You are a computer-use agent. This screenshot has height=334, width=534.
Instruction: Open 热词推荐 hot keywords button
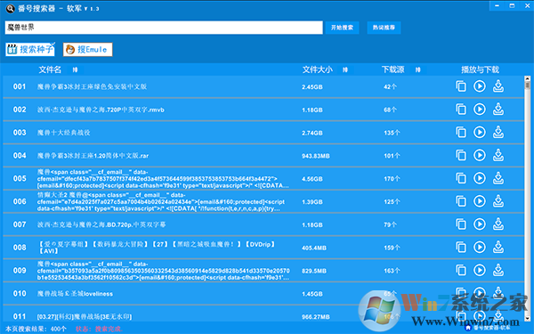pyautogui.click(x=384, y=28)
